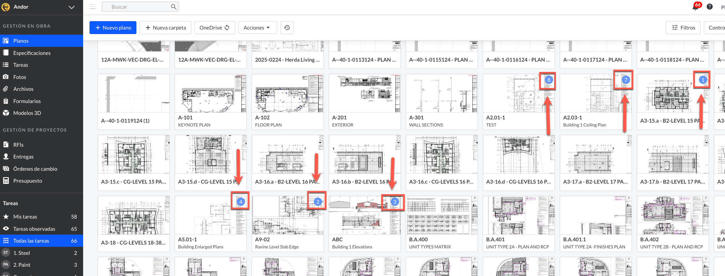Create a folder with Nueva carpeta
The height and width of the screenshot is (276, 725).
(x=166, y=28)
